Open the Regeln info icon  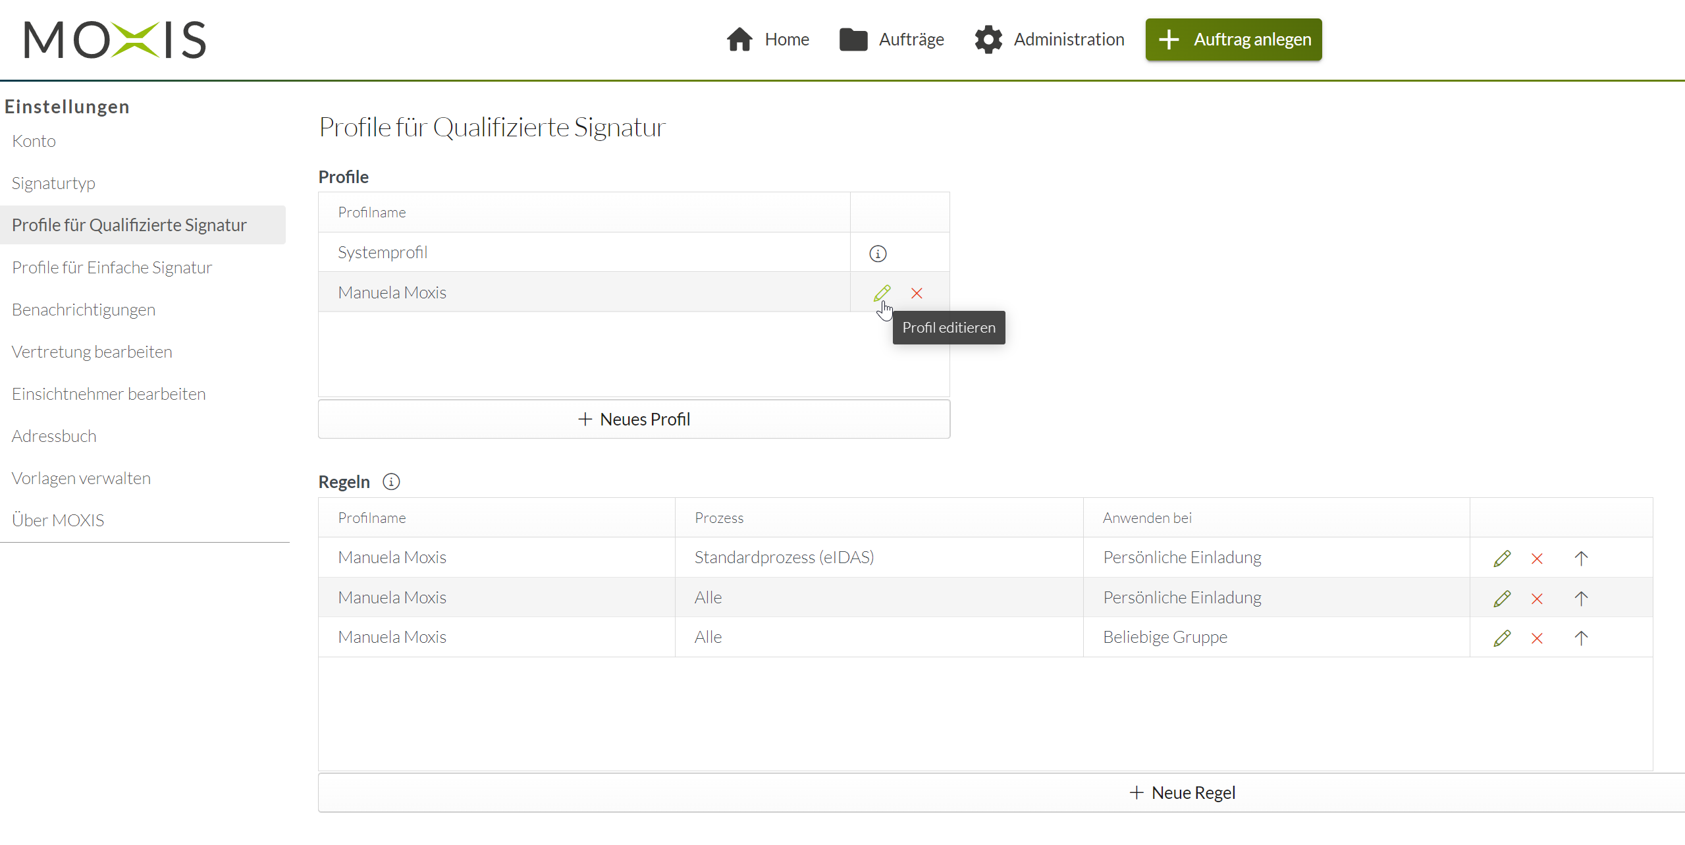coord(391,482)
